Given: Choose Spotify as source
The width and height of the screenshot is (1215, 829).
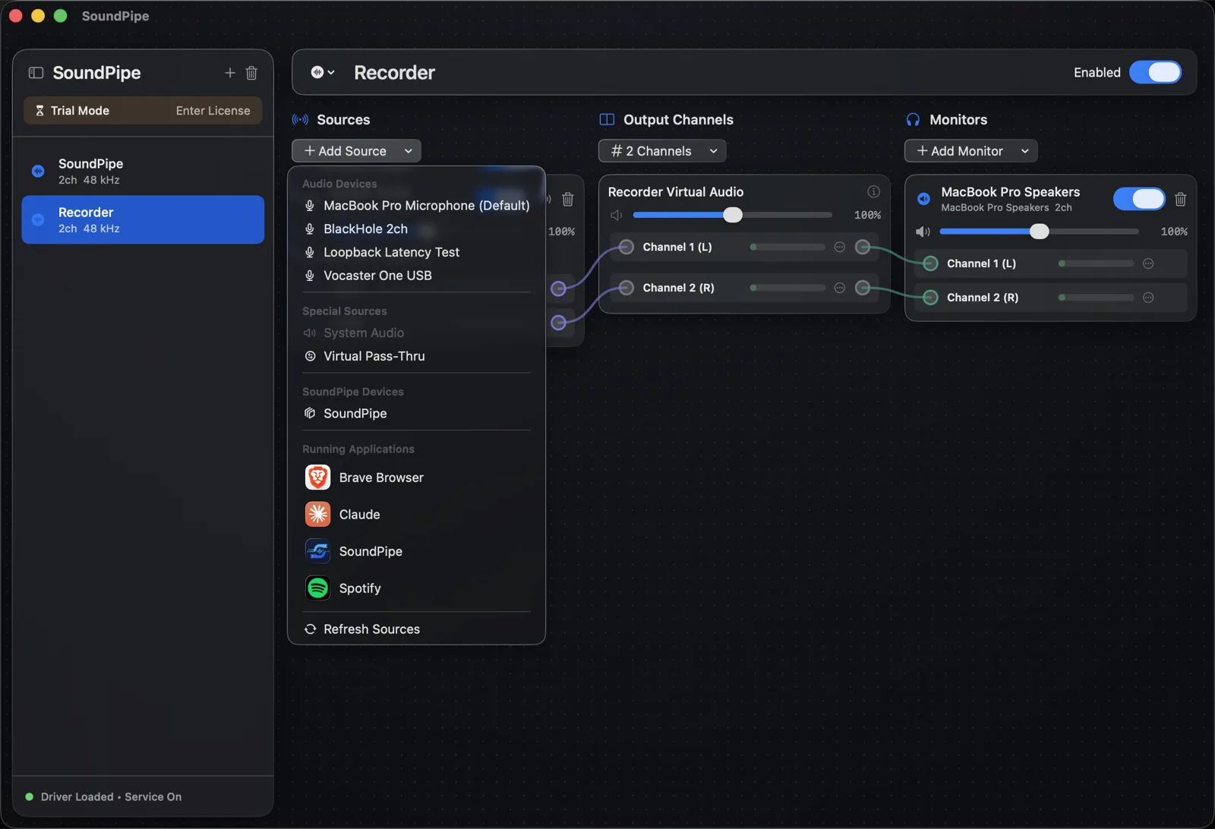Looking at the screenshot, I should tap(416, 588).
